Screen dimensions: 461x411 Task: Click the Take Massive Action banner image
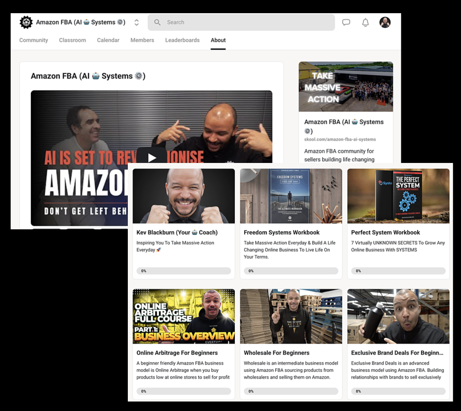tap(346, 87)
